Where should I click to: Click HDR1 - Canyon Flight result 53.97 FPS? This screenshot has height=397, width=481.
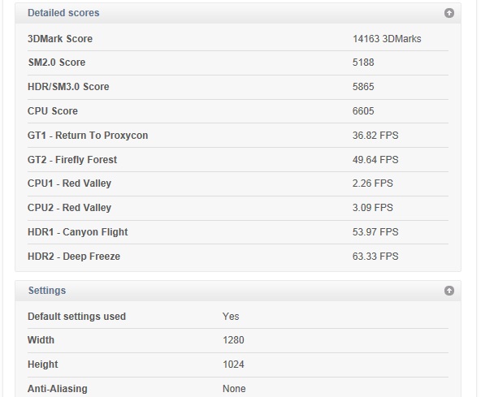375,231
